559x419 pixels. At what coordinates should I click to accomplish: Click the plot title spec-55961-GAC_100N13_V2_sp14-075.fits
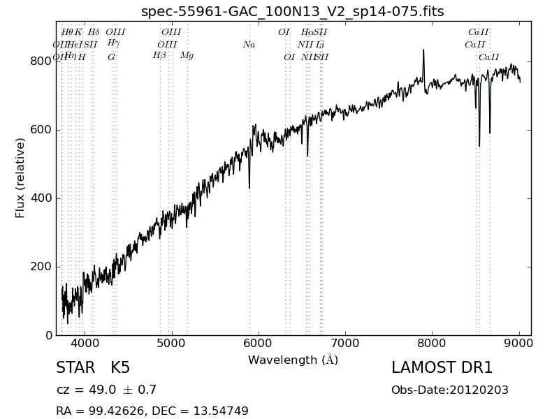292,11
